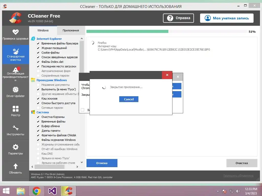Open Справка help button

click(x=178, y=18)
